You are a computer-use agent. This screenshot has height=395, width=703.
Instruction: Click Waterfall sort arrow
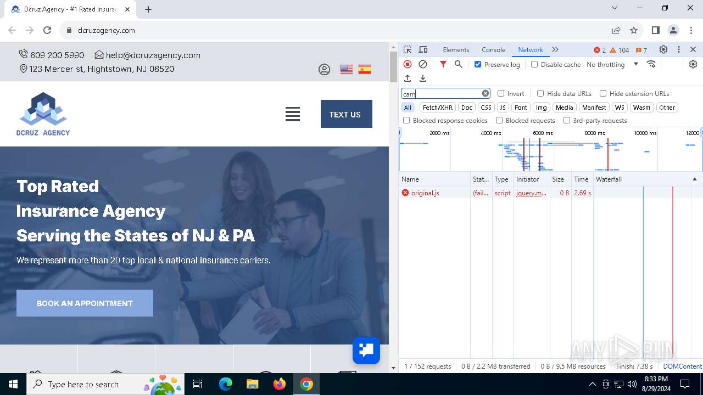[694, 179]
